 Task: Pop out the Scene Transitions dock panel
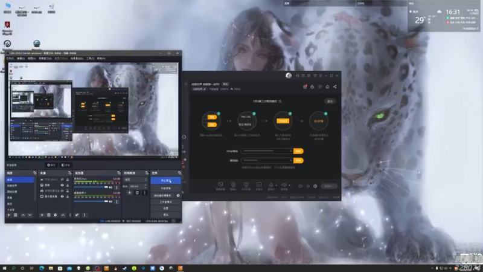coord(147,173)
